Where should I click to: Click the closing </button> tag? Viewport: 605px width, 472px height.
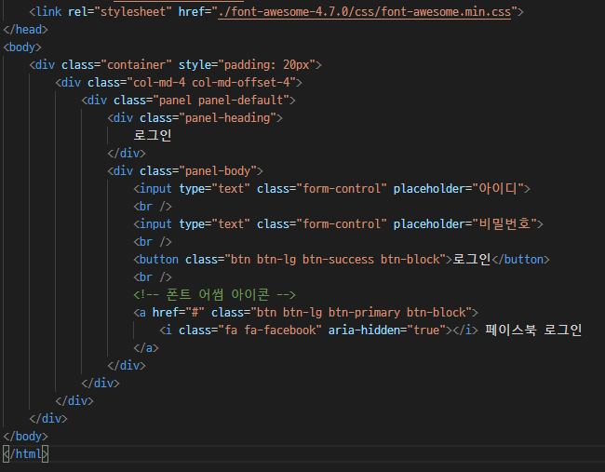[x=520, y=260]
